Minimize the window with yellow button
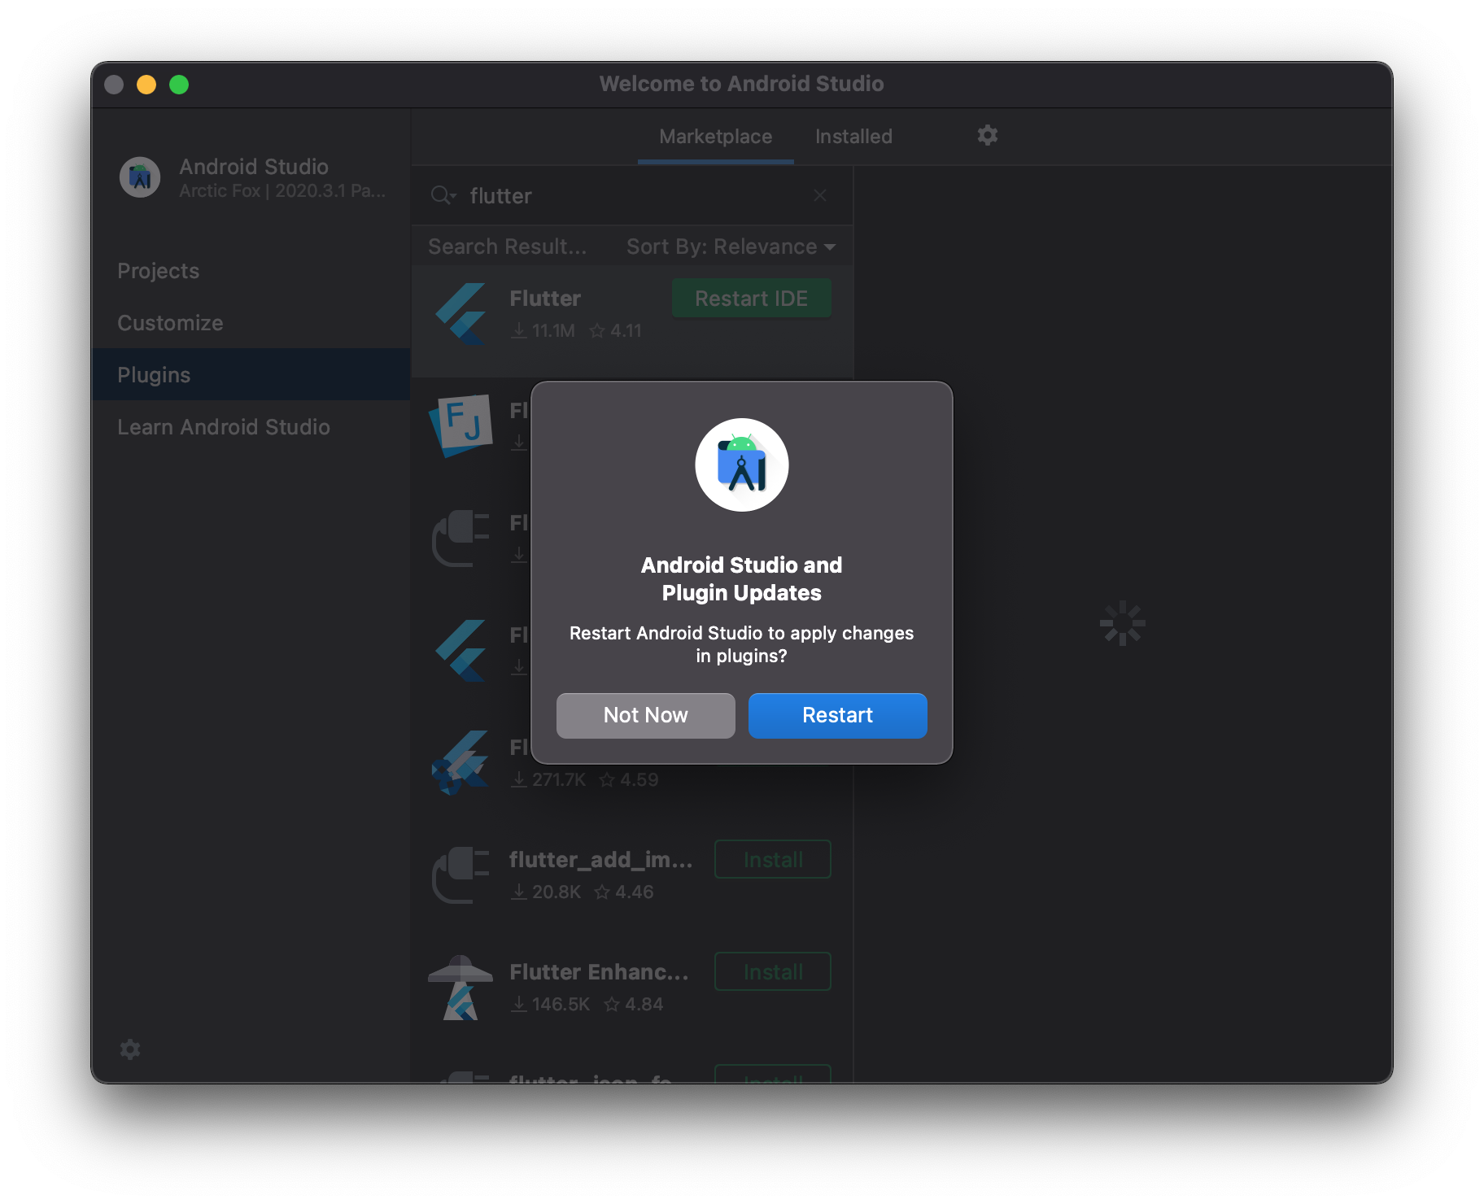Screen dimensions: 1484x1204 (x=146, y=85)
